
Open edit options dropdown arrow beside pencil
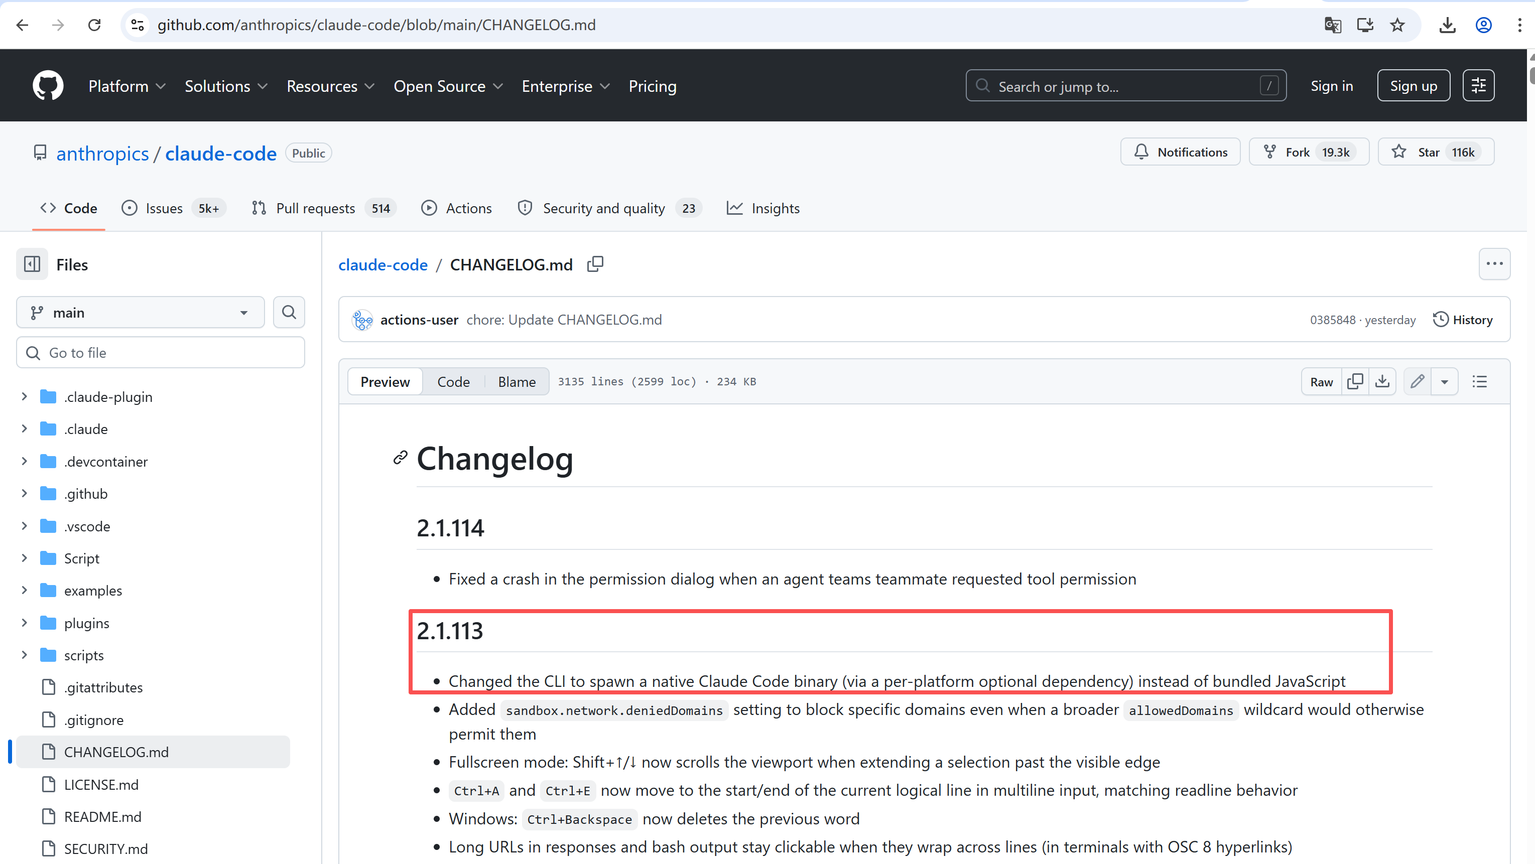coord(1445,381)
